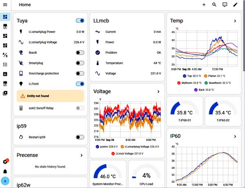Toggle the Top series in Temp legend
Image resolution: width=245 pixels, height=188 pixels.
pos(192,76)
